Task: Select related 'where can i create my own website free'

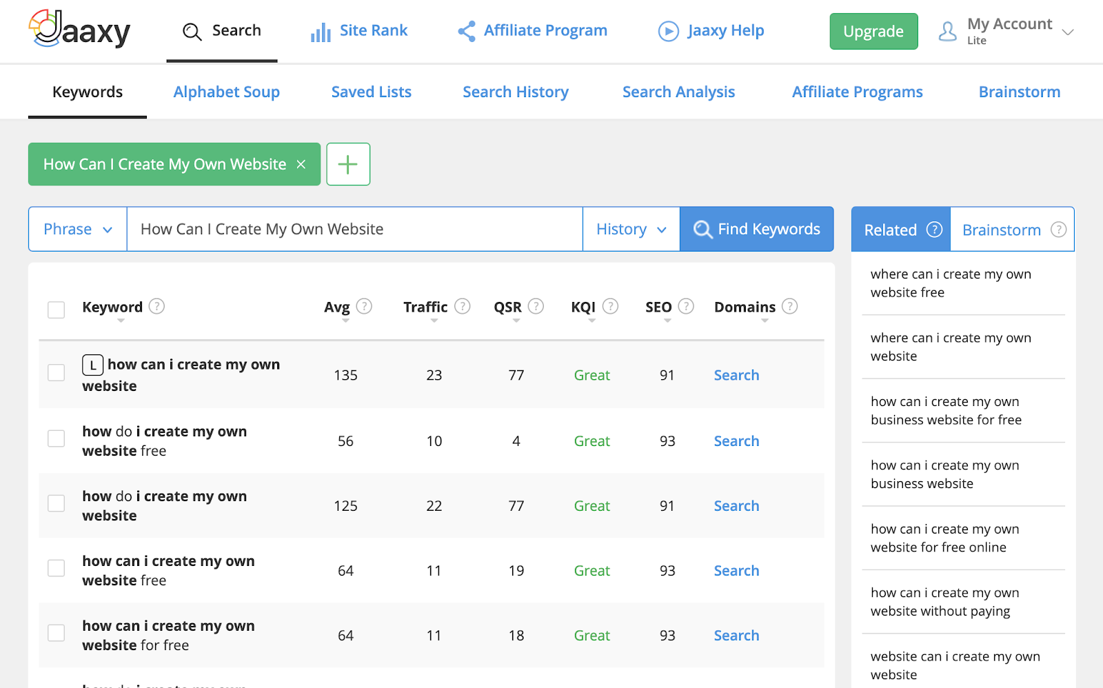Action: (x=951, y=283)
